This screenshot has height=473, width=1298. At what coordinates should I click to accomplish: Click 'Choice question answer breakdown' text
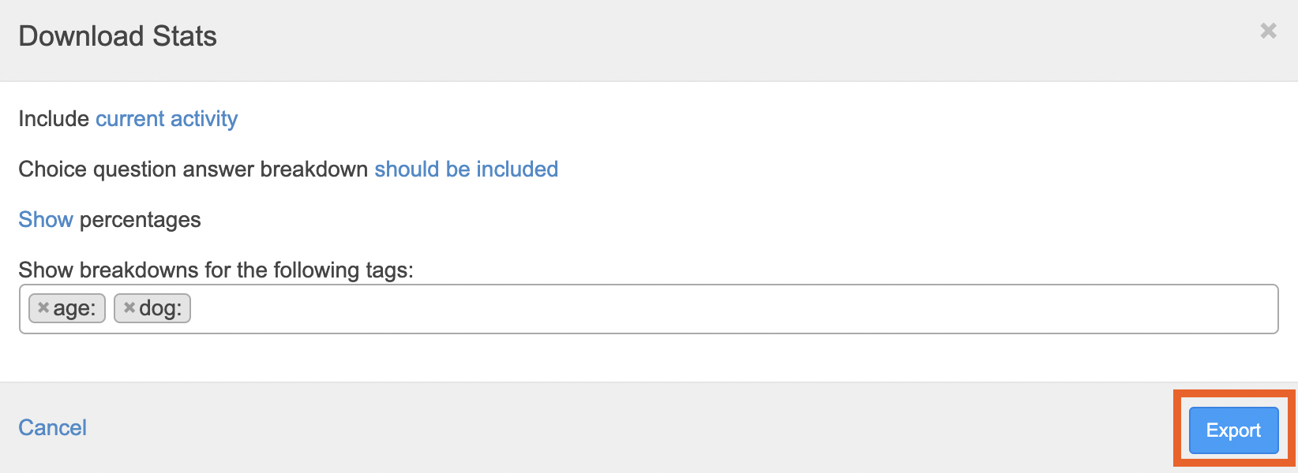coord(193,169)
